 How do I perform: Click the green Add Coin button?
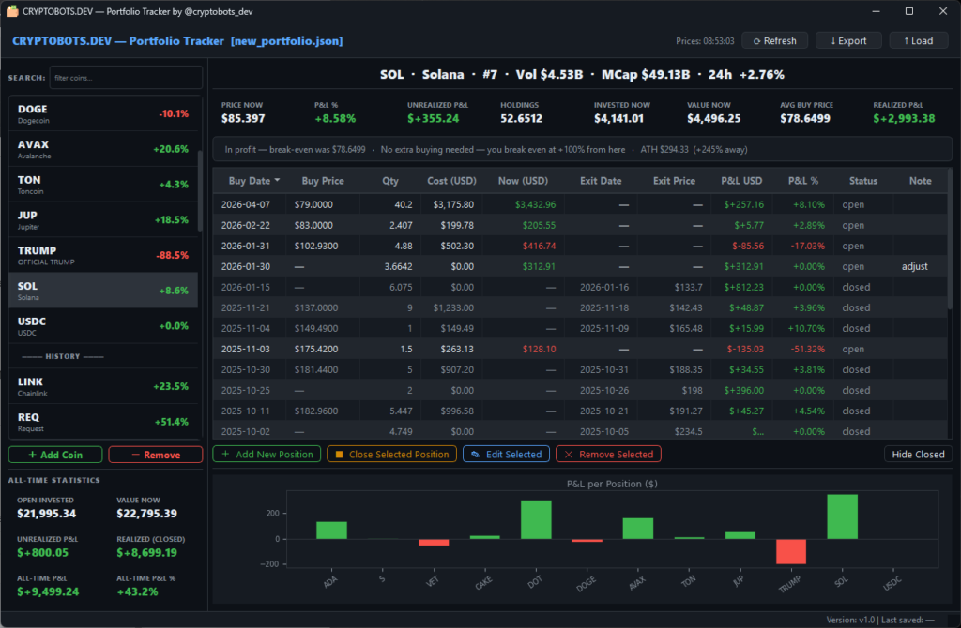point(55,455)
